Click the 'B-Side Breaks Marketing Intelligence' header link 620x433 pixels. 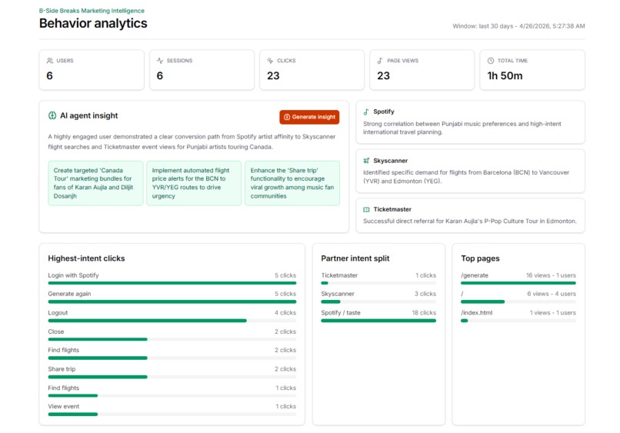point(92,11)
